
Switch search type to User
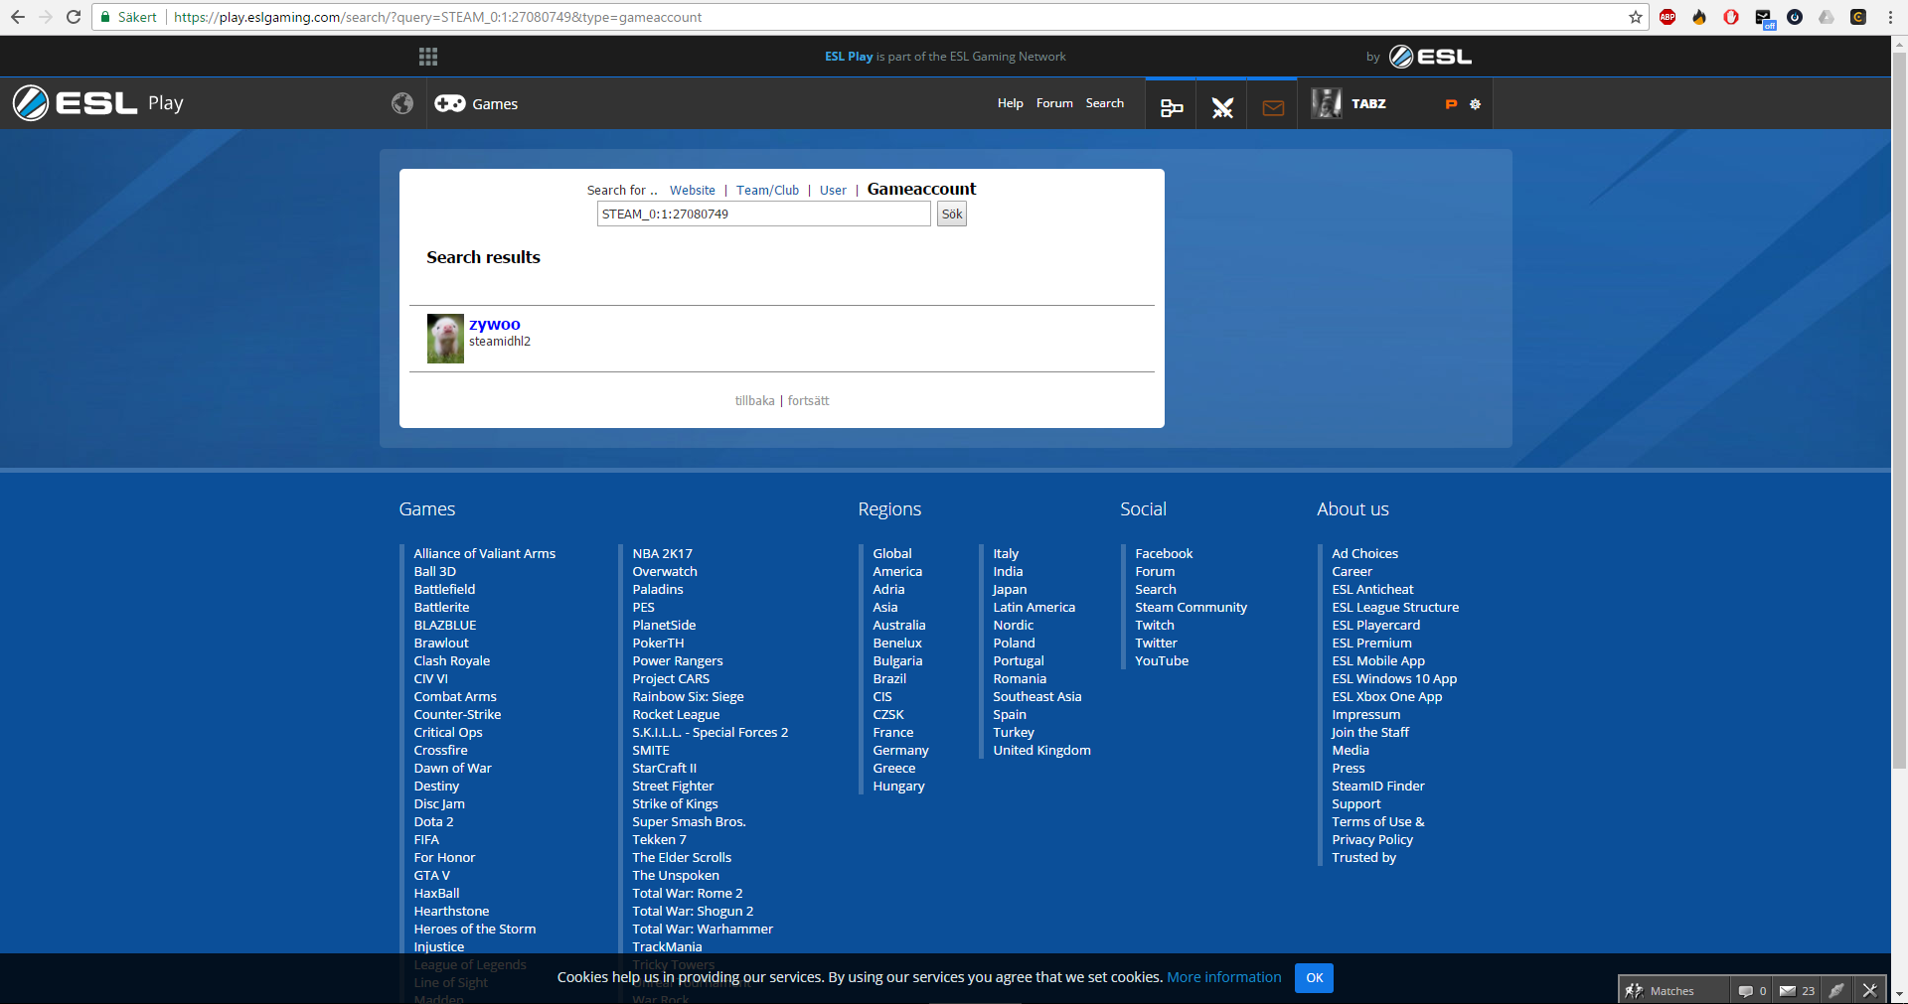tap(833, 191)
